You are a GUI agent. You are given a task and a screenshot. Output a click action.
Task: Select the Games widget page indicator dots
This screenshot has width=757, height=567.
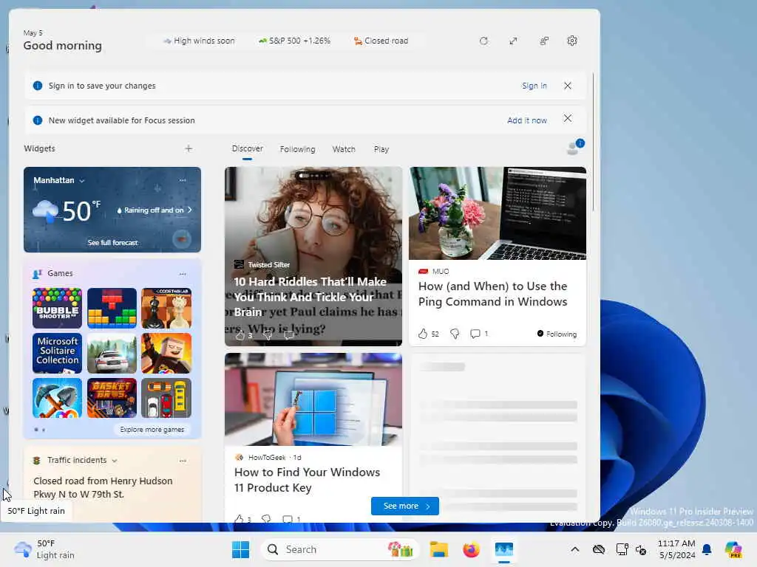tap(40, 430)
